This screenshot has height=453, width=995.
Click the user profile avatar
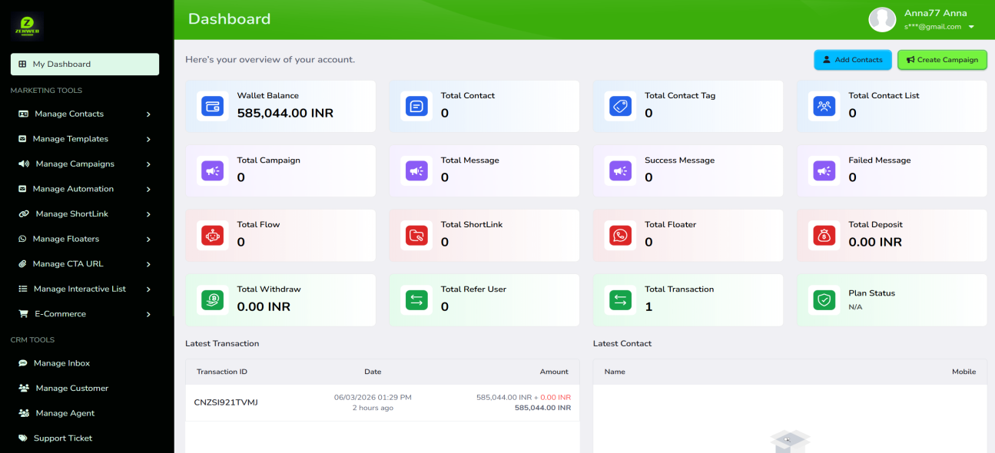pos(882,20)
